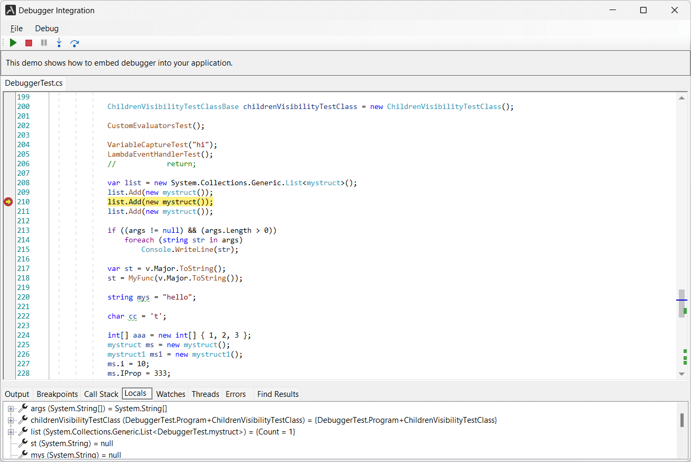
Task: Click the editor scrollbar up arrow
Action: (x=681, y=97)
